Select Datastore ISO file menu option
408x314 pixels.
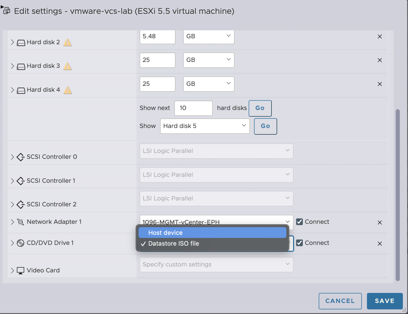coord(173,243)
